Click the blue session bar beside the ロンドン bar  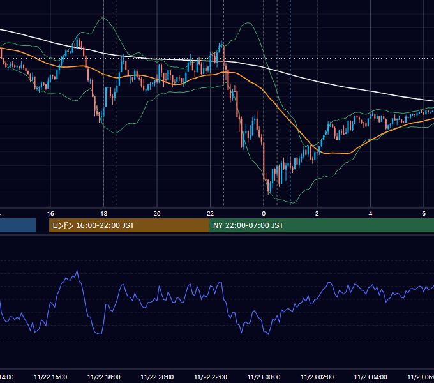tap(18, 225)
